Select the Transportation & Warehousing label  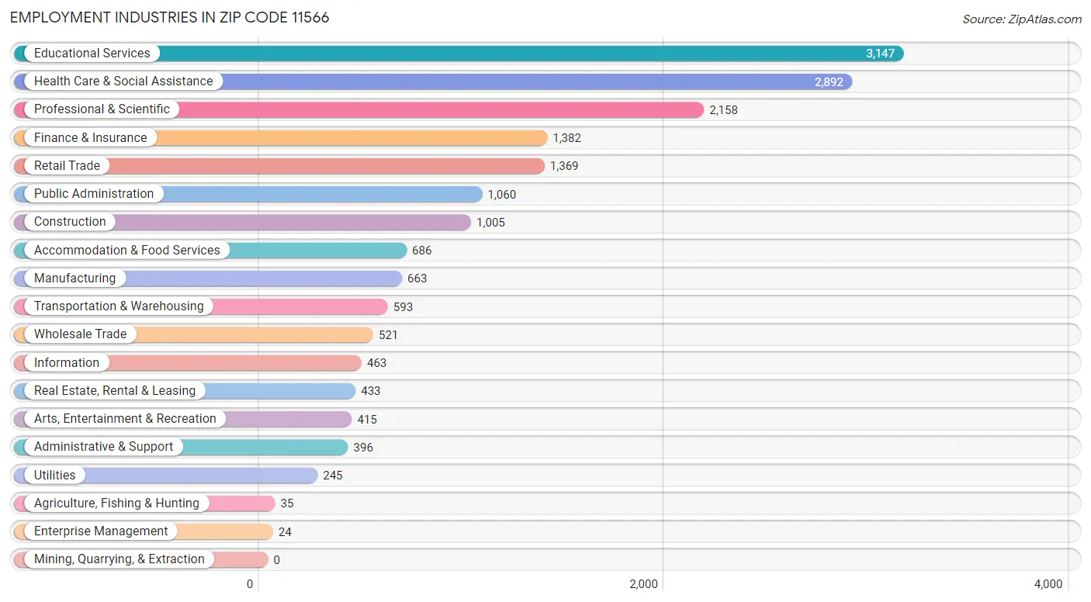[x=119, y=306]
